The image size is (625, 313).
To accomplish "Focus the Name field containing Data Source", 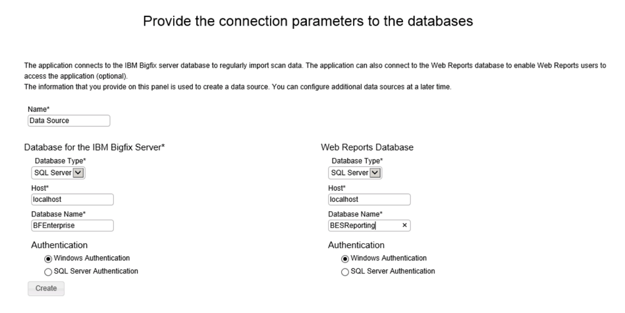I will (x=68, y=120).
